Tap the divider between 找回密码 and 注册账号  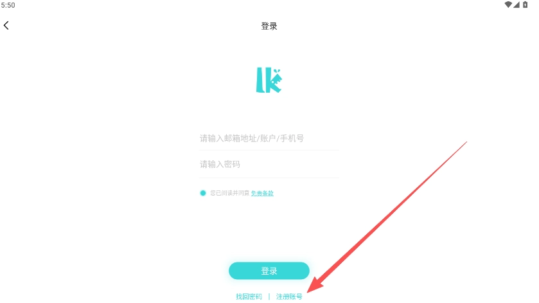pyautogui.click(x=269, y=297)
